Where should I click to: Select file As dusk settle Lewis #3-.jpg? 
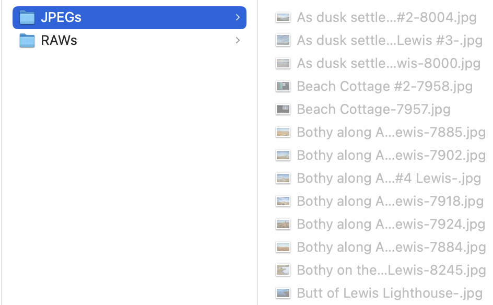(x=389, y=40)
